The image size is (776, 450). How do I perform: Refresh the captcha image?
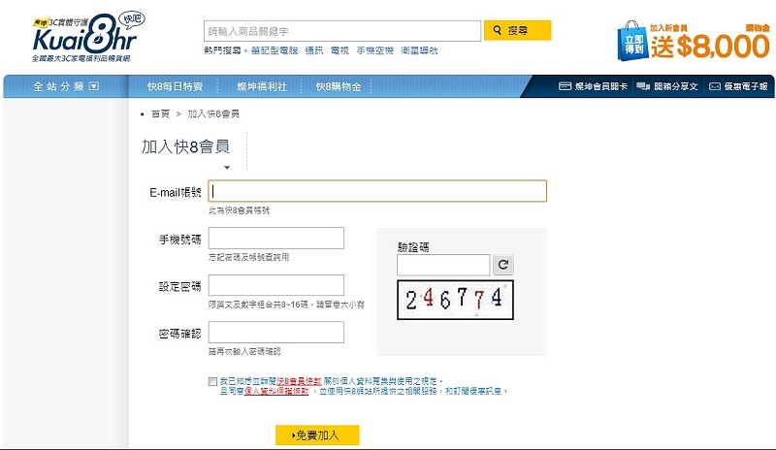503,265
